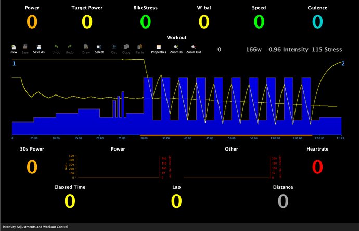Click the orange selection bar under chart
The width and height of the screenshot is (359, 231).
226,135
